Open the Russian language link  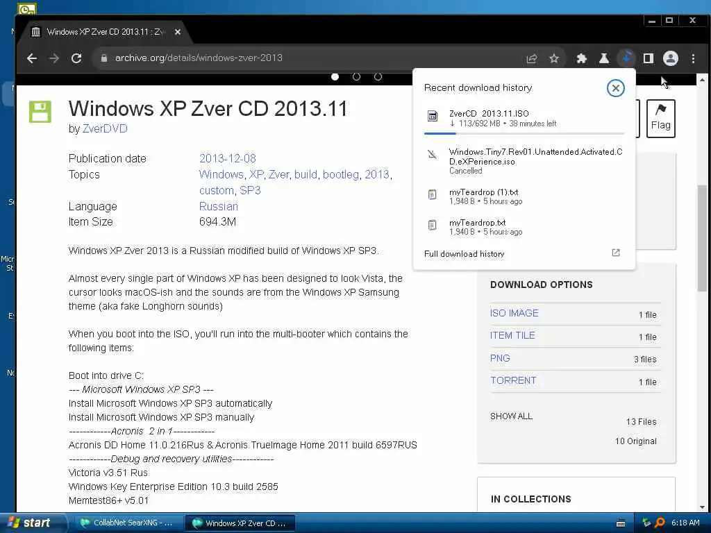219,206
